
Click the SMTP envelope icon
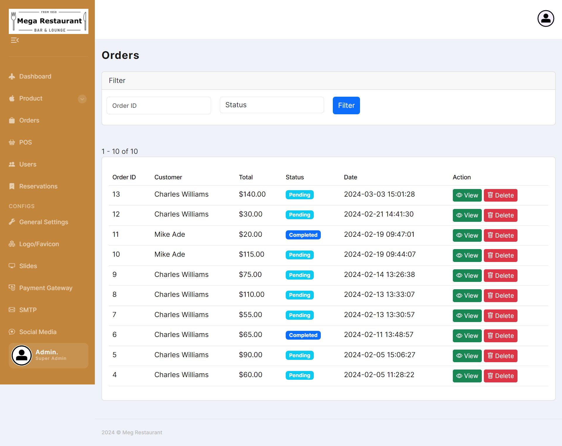tap(12, 310)
